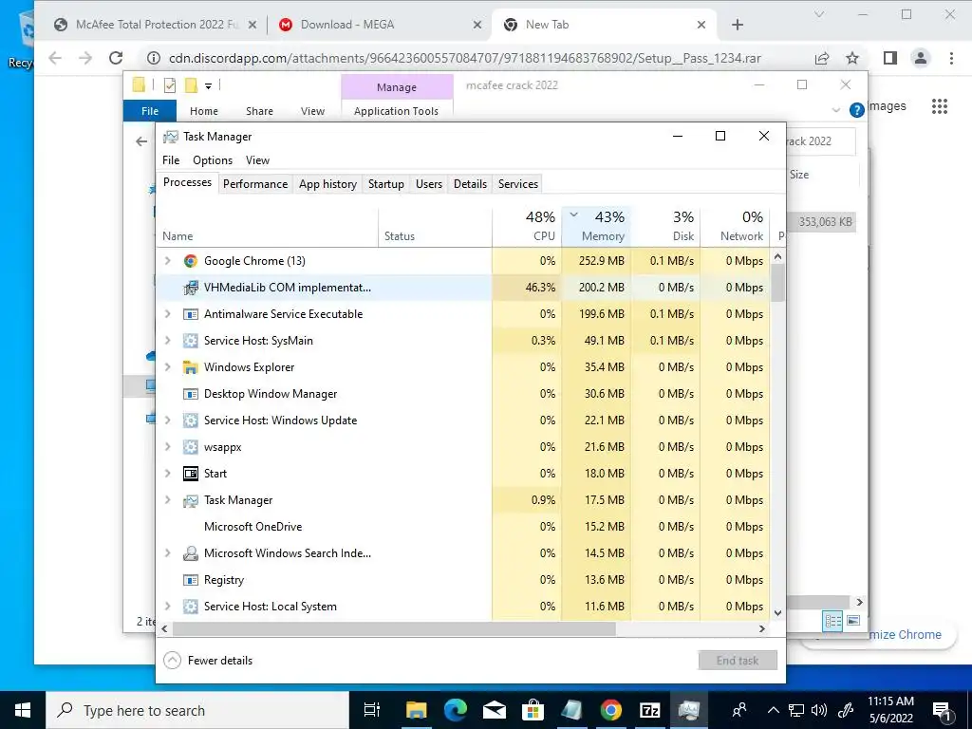The image size is (972, 729).
Task: Click the Antimalware Service Executable icon
Action: 190,314
